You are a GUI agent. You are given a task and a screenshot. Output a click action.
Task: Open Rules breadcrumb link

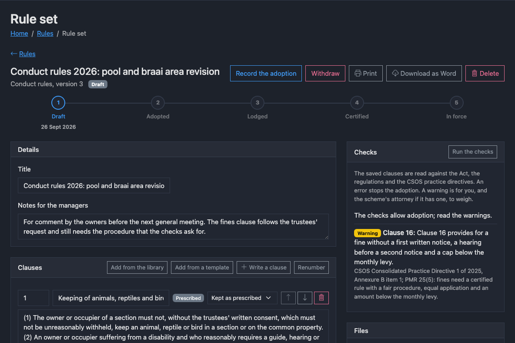click(45, 34)
